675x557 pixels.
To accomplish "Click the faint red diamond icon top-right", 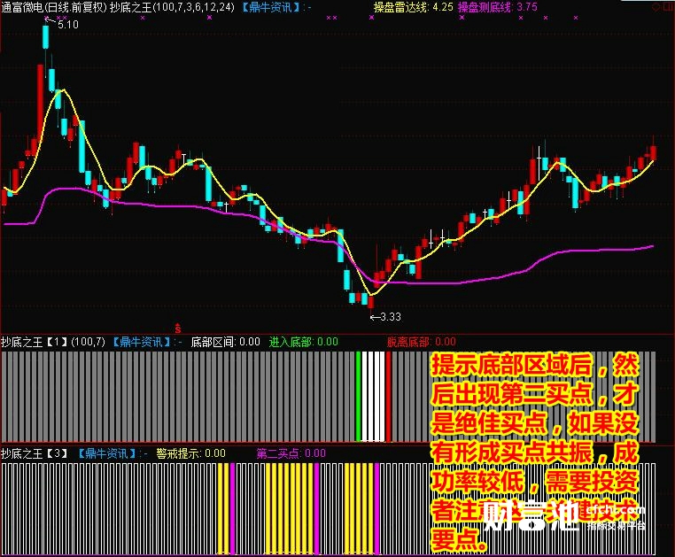I will pyautogui.click(x=656, y=7).
